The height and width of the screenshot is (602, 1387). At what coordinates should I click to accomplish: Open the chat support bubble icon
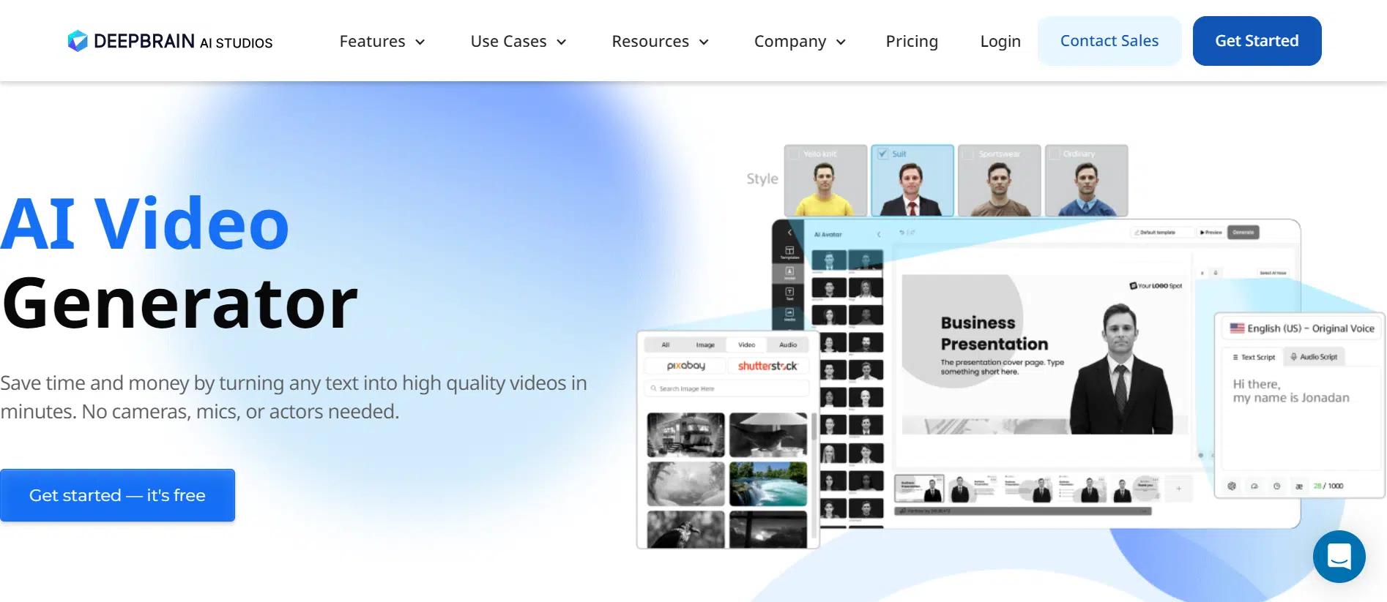(x=1339, y=557)
